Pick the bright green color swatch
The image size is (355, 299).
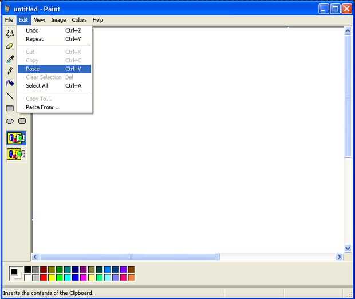click(60, 277)
